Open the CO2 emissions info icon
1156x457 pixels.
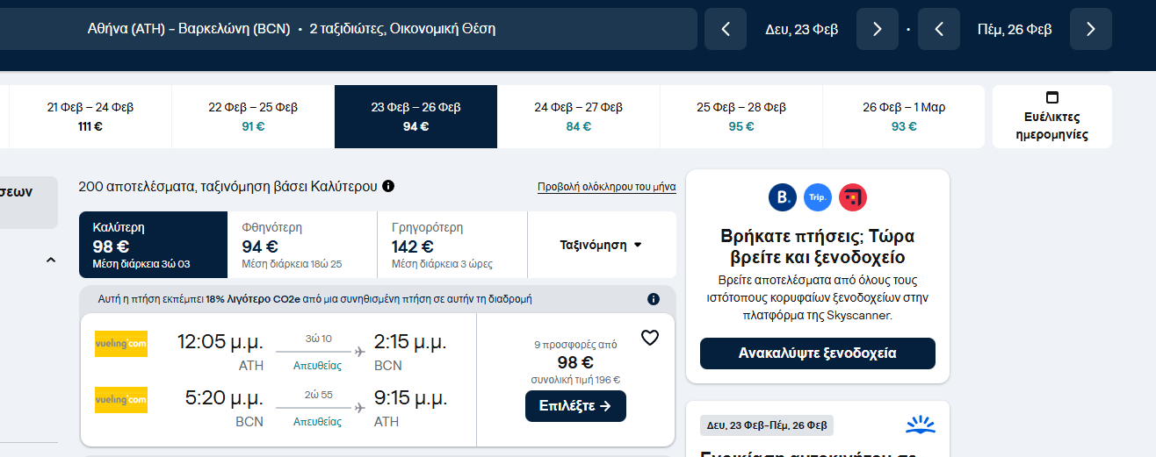click(x=653, y=299)
